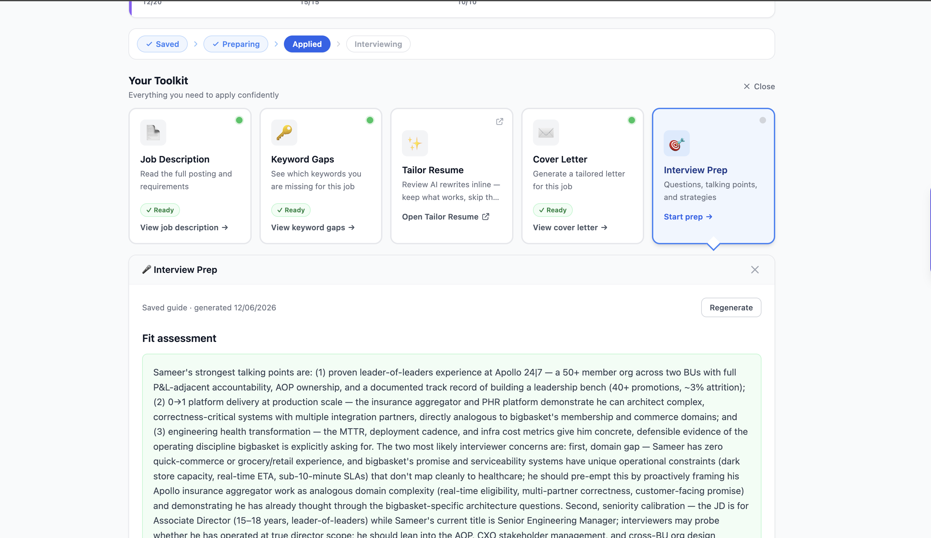This screenshot has height=538, width=931.
Task: Click the chevron between Saved and Preparing
Action: 196,44
